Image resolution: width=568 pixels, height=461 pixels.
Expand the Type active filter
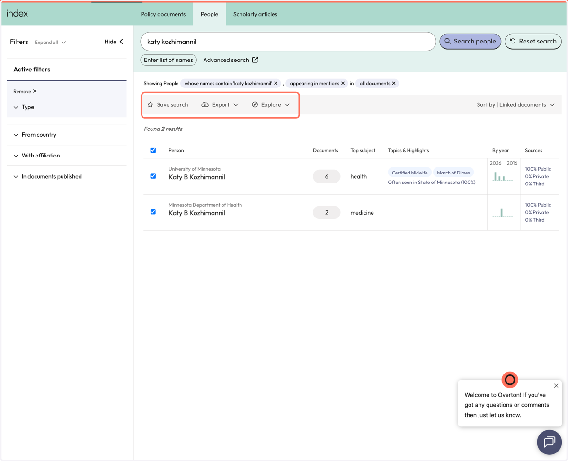pyautogui.click(x=24, y=107)
